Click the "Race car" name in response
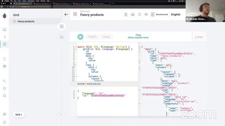Viewport: 225px width, 126px height. tap(181, 97)
